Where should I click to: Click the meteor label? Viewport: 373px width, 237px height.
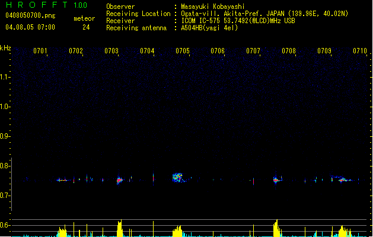[84, 18]
